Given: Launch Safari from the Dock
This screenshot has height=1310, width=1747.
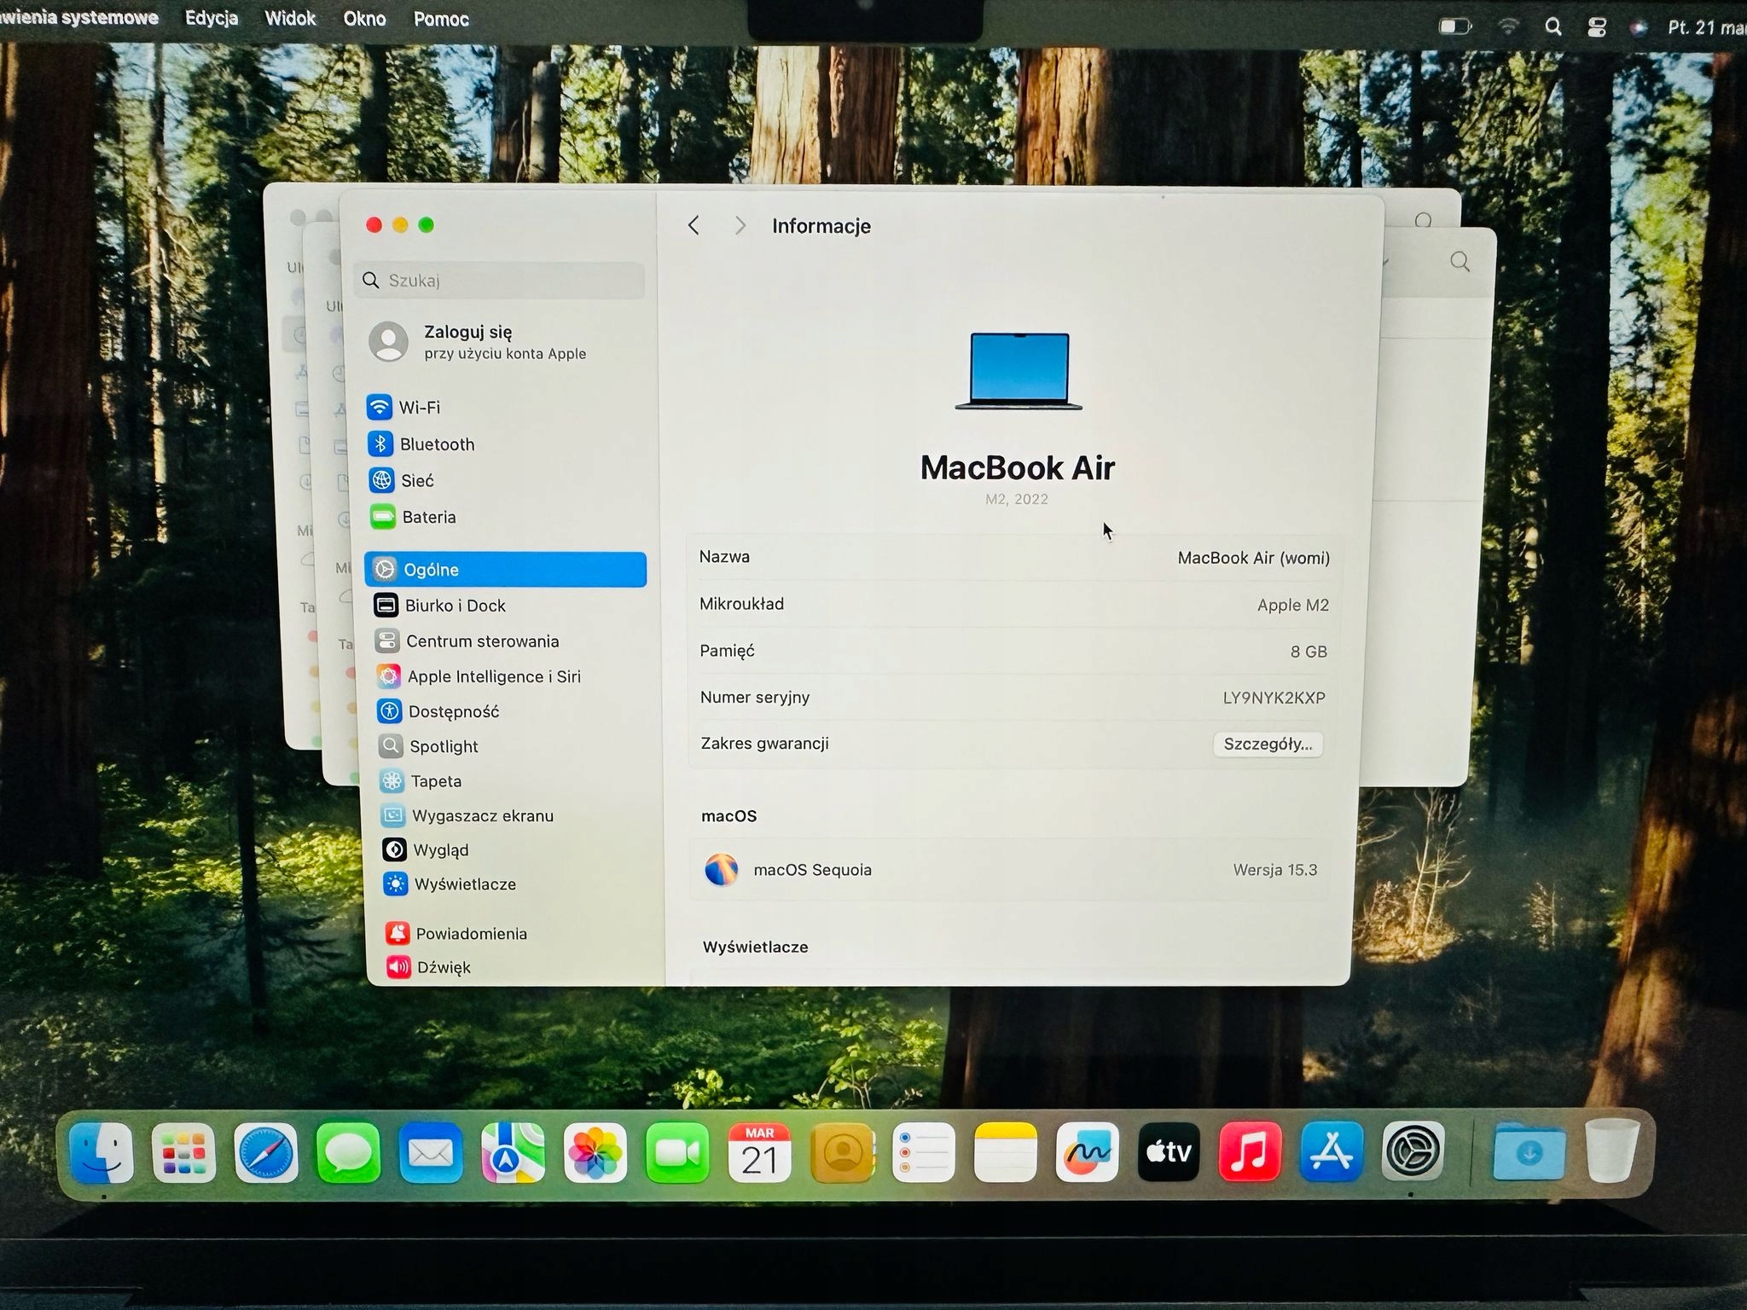Looking at the screenshot, I should [x=265, y=1152].
